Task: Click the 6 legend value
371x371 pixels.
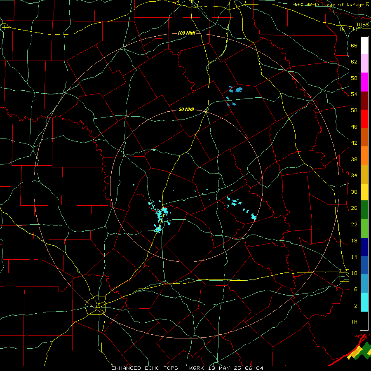Action: tap(356, 289)
